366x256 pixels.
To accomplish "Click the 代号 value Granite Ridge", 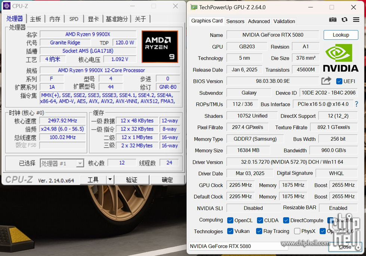I will (x=65, y=43).
